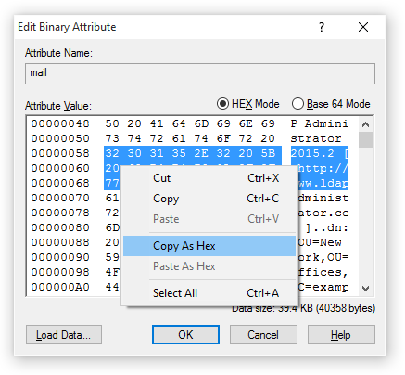
Task: Click the Attribute Name field containing mail
Action: pyautogui.click(x=200, y=73)
